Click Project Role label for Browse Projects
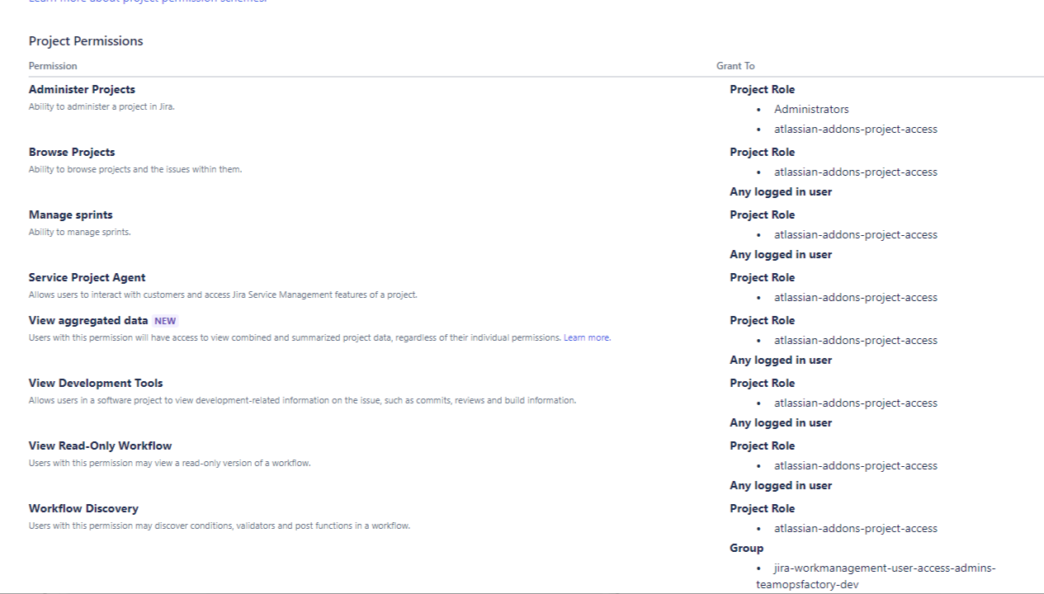1044x594 pixels. 763,152
